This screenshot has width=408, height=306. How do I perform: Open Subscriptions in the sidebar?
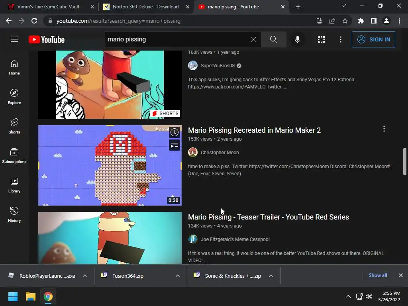14,156
